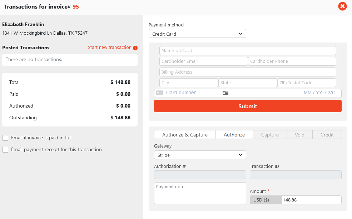Click the credit card icon in card field
352x219 pixels.
(160, 93)
